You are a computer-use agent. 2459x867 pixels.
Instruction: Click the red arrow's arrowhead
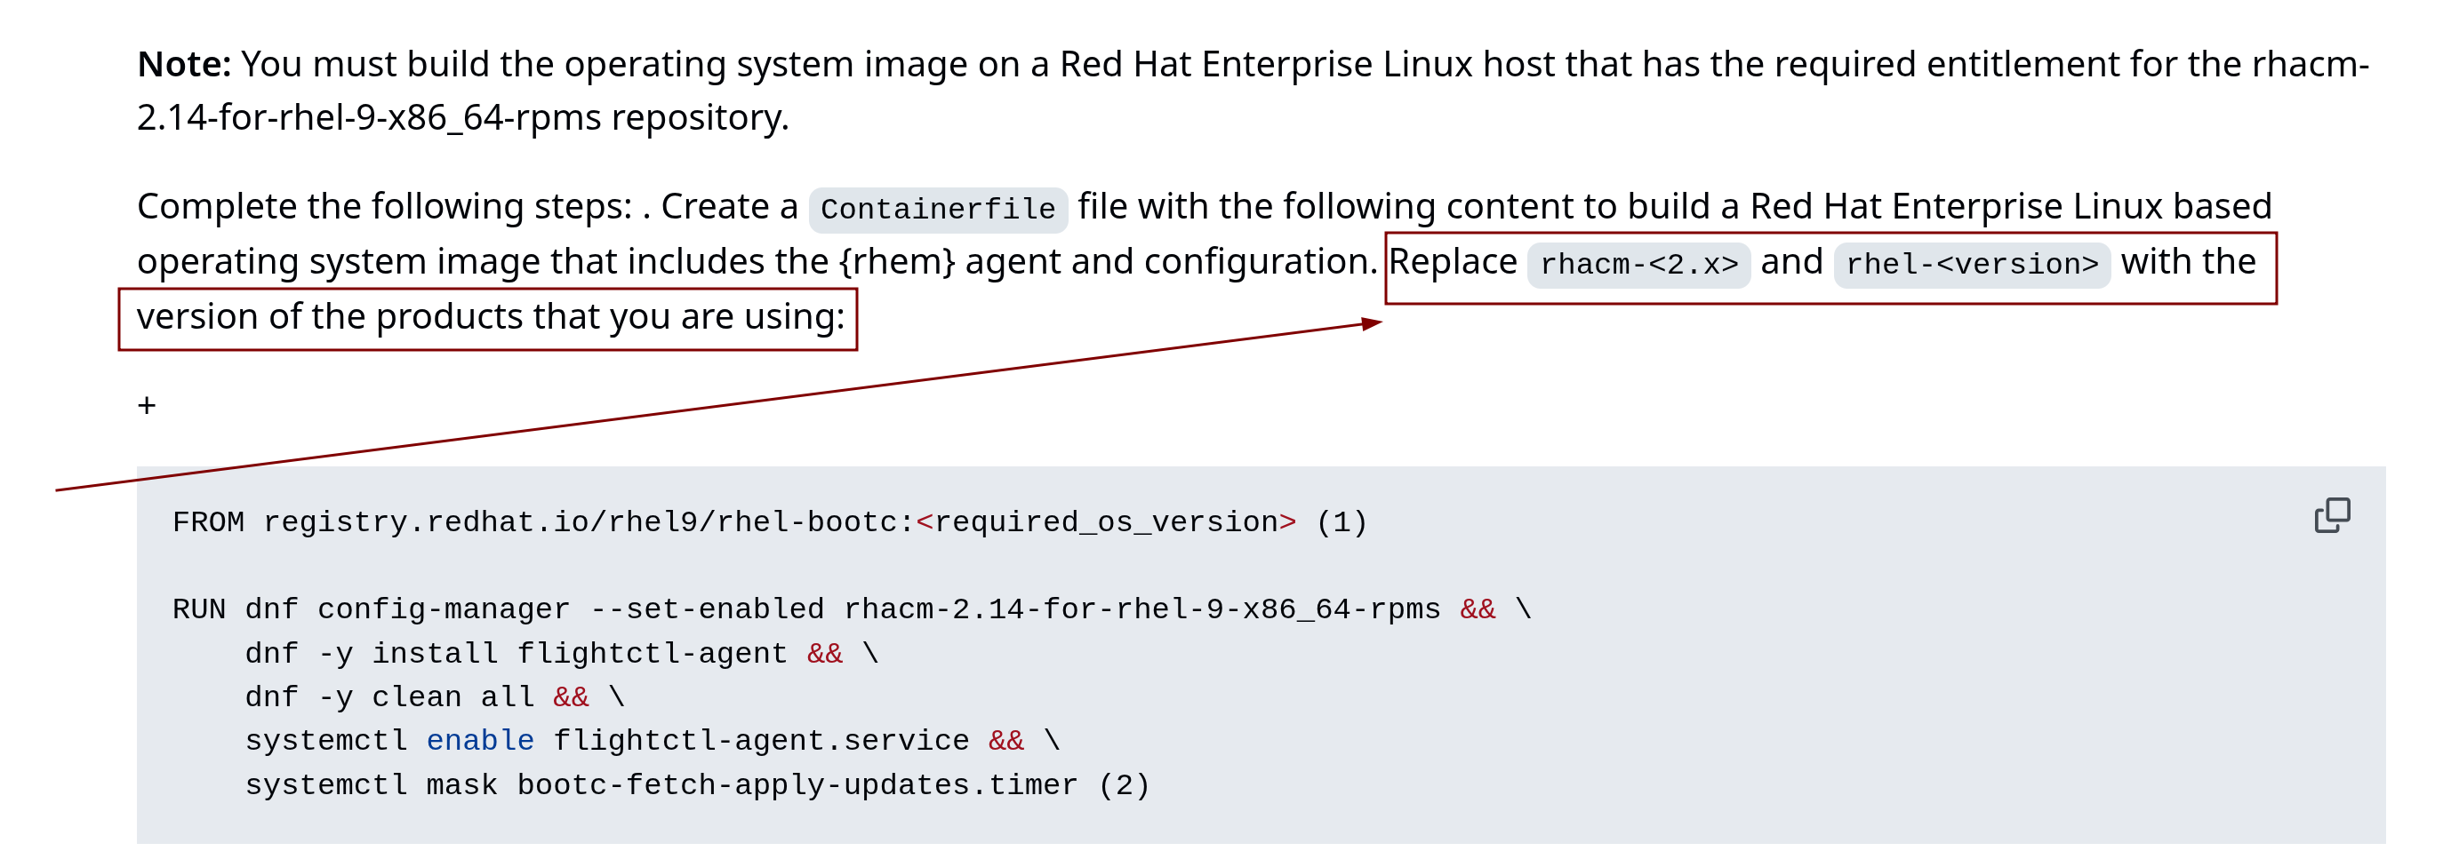[x=1372, y=323]
